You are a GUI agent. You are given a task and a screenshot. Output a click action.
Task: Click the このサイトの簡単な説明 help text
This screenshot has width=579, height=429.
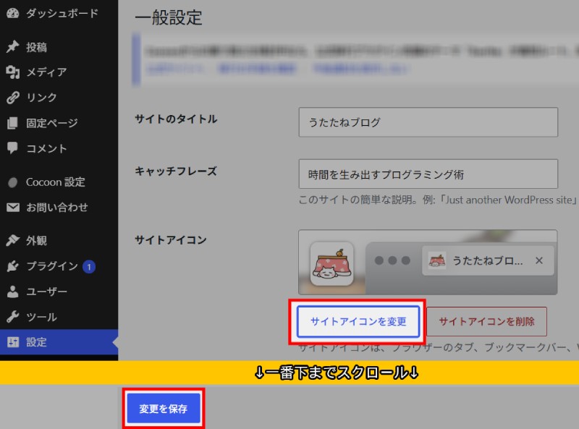click(438, 200)
